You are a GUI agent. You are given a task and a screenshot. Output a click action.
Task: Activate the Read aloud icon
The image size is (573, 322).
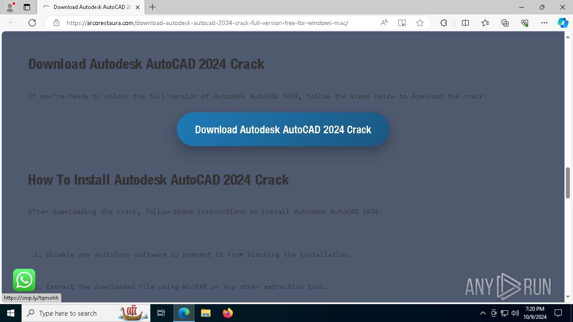384,23
